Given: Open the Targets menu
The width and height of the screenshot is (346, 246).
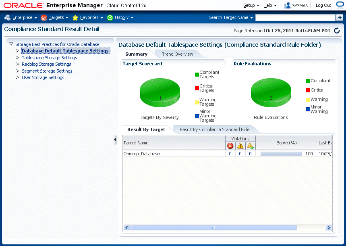Looking at the screenshot, I should (59, 17).
